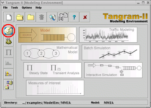This screenshot has width=151, height=108.
Task: Open the Measures of Interest panel
Action: 55,88
